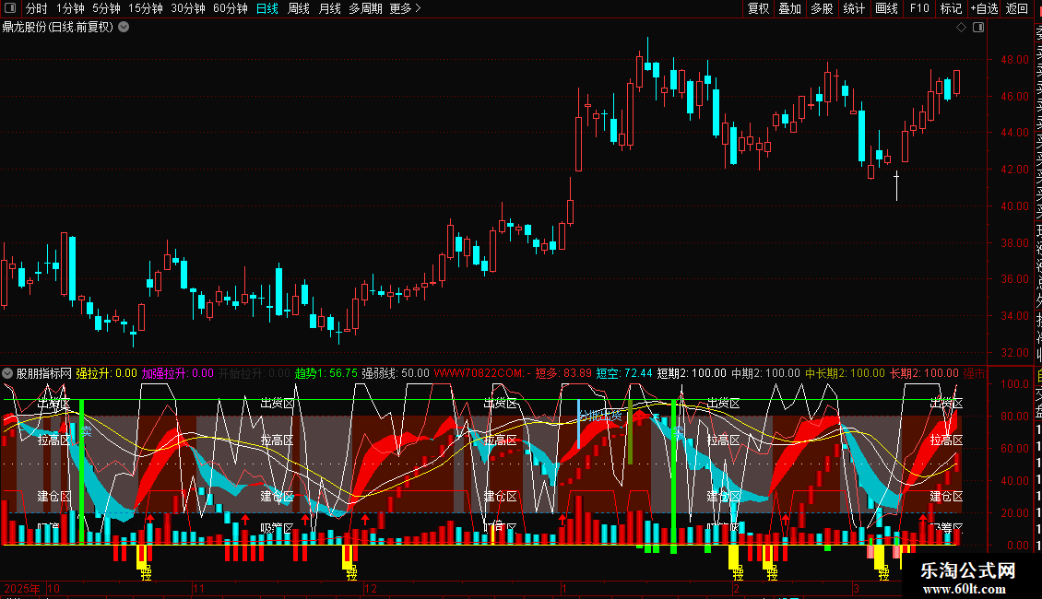The image size is (1042, 599).
Task: Select the 周线 weekly timeframe
Action: click(x=299, y=8)
